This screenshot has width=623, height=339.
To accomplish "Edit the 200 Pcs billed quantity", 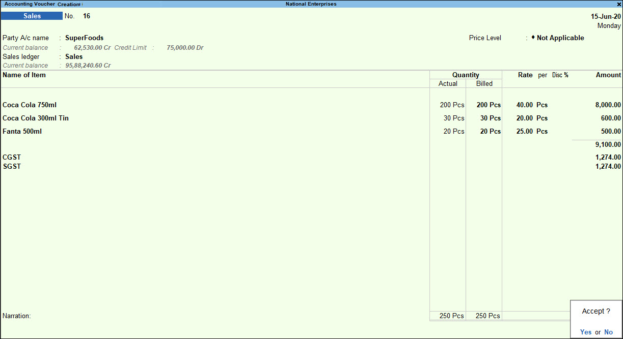I will [x=489, y=105].
